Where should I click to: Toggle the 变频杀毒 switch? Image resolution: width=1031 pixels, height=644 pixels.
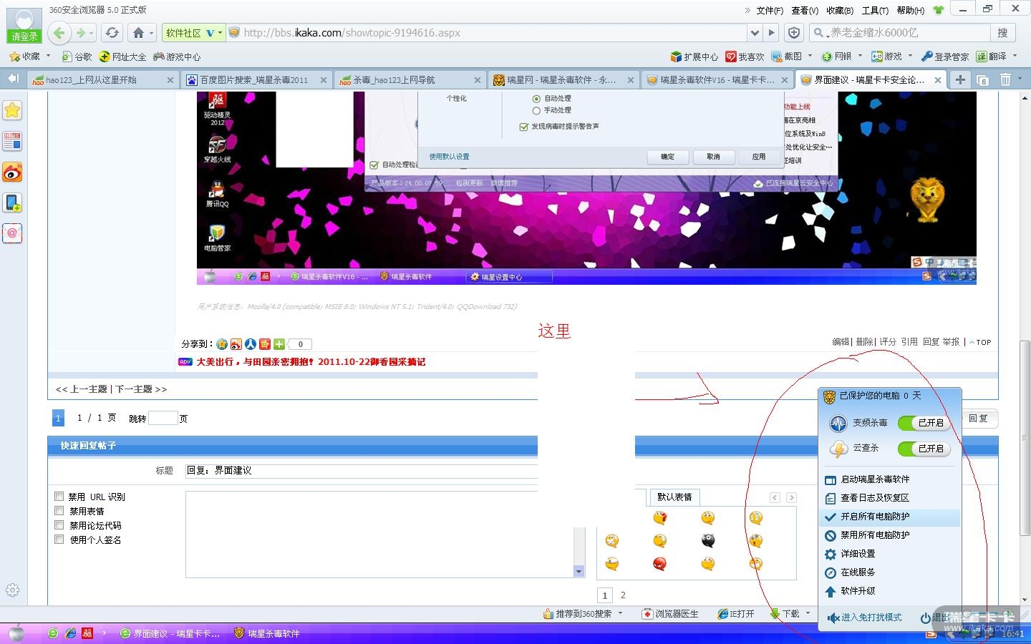(924, 423)
